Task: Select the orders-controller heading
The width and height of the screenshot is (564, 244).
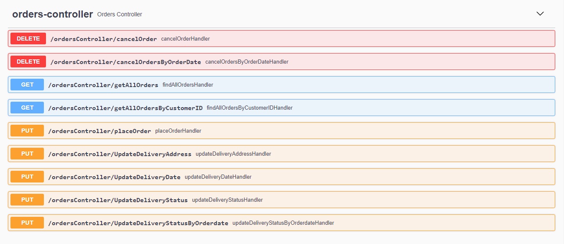Action: 52,14
